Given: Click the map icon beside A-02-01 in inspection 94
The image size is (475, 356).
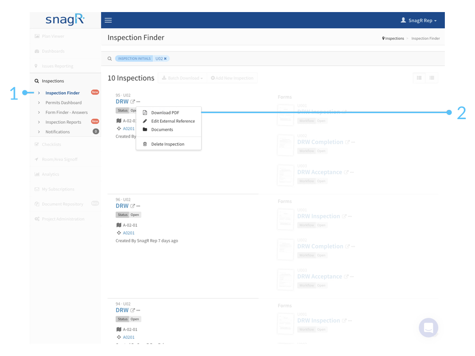Looking at the screenshot, I should (119, 330).
